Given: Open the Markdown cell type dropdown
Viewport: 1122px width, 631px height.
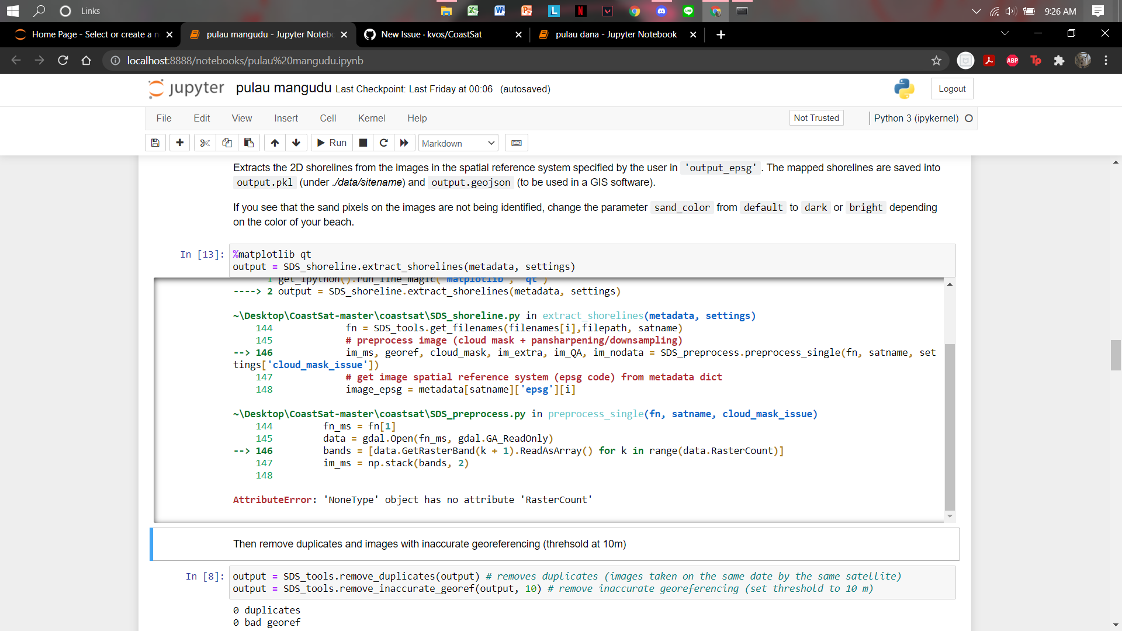Looking at the screenshot, I should [458, 143].
